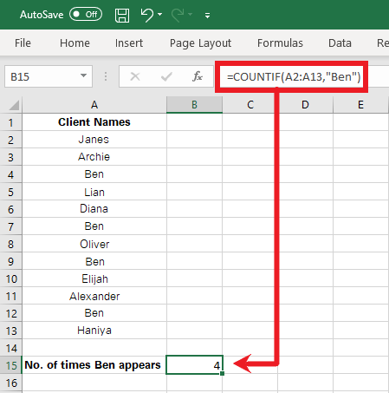Select column B header

click(x=194, y=105)
